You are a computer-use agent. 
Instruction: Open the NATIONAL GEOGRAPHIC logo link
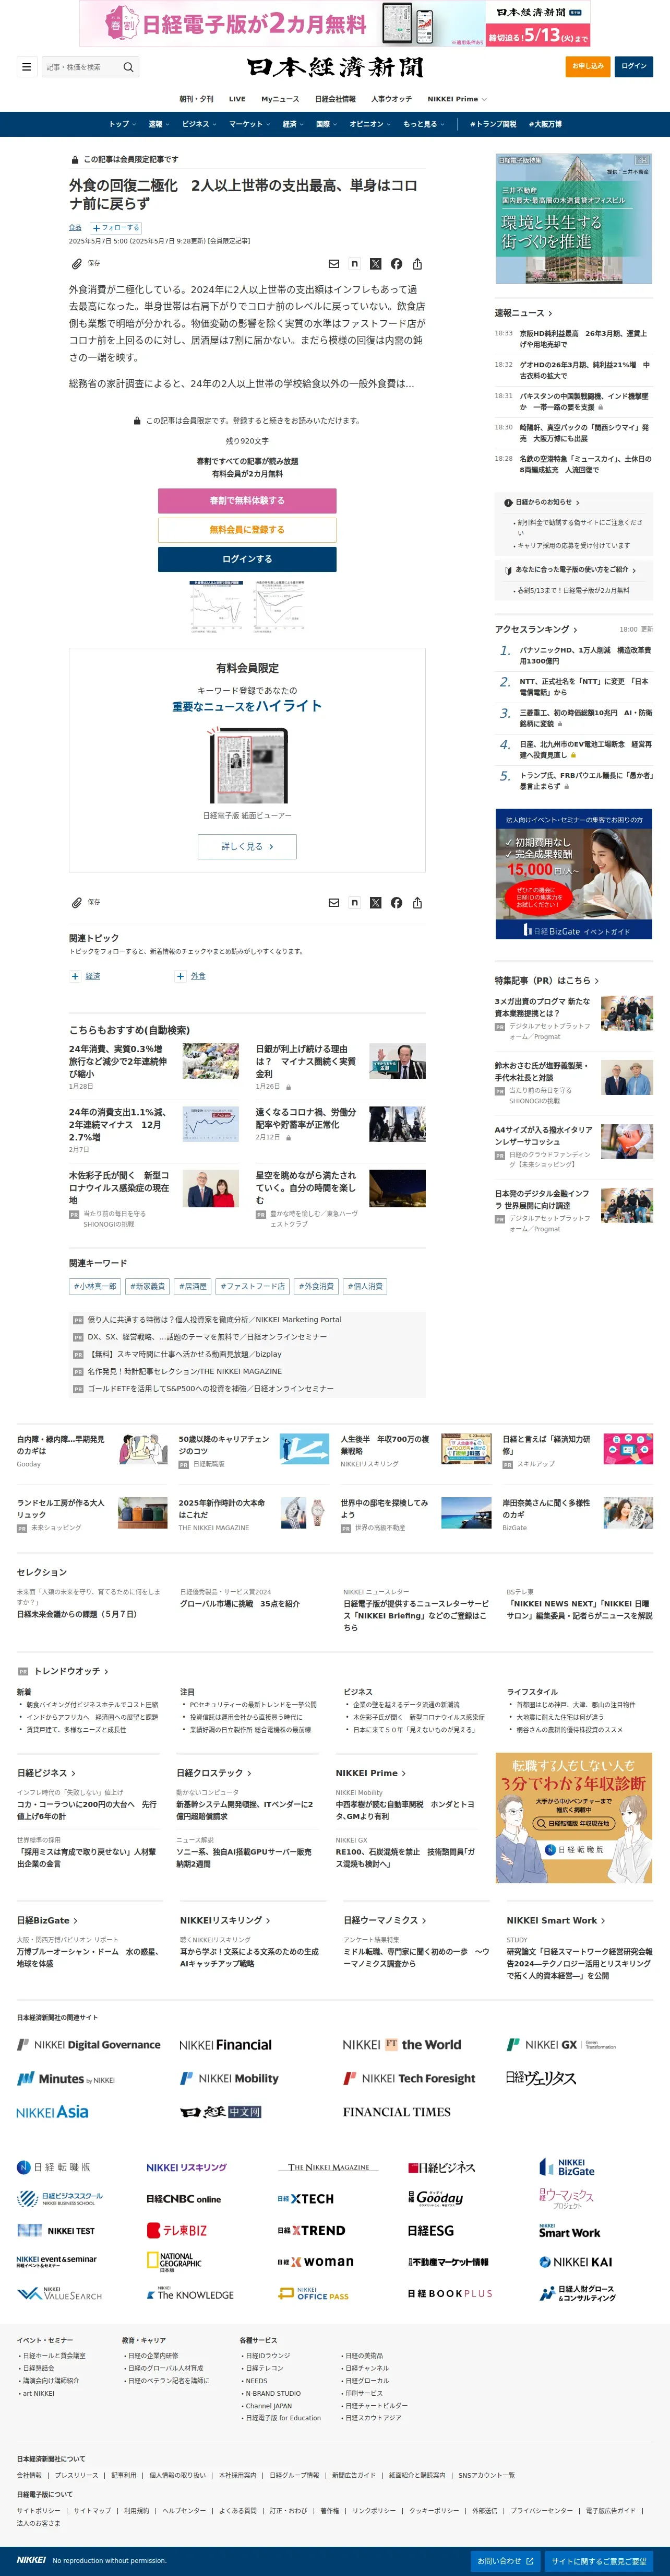[x=174, y=2262]
